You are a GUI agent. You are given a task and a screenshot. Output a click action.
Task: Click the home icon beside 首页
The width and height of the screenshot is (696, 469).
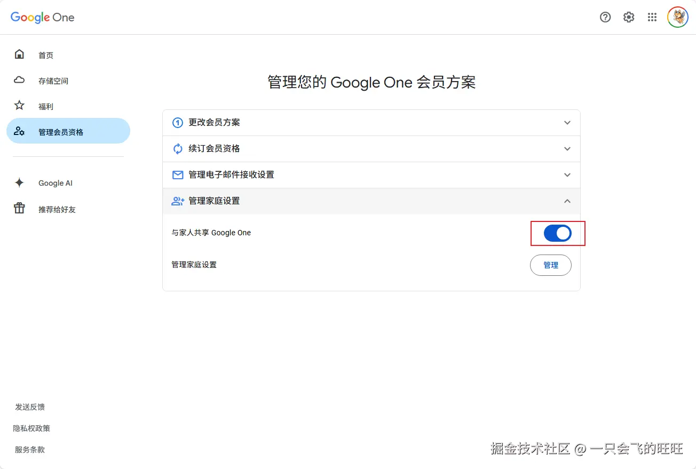click(x=19, y=54)
